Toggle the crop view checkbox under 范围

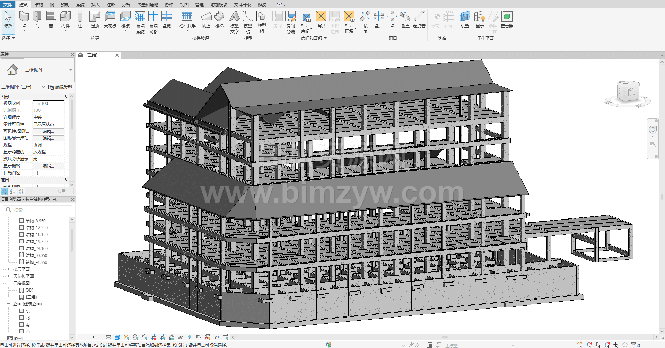pyautogui.click(x=36, y=186)
